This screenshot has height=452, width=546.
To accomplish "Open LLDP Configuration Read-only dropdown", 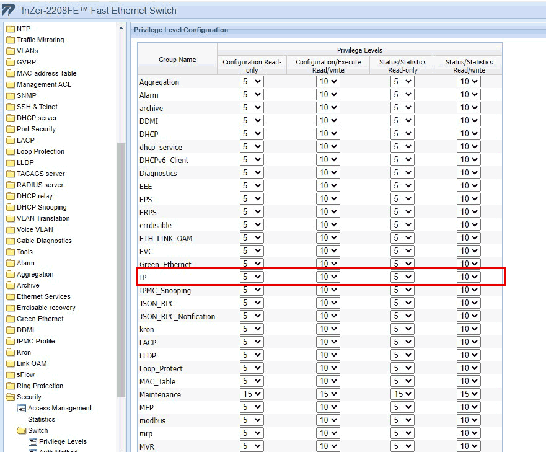I will tap(252, 355).
